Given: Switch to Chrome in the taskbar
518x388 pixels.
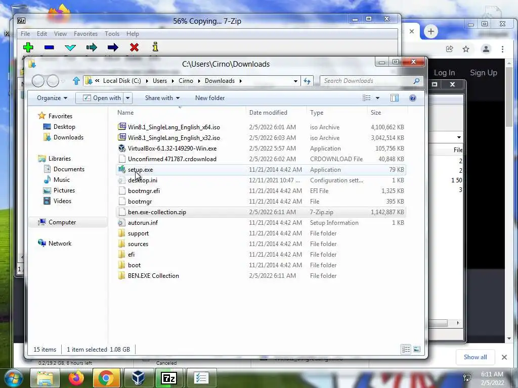Looking at the screenshot, I should [106, 378].
